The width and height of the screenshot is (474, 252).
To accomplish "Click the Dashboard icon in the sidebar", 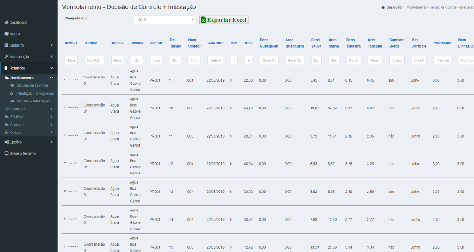I will [x=6, y=23].
